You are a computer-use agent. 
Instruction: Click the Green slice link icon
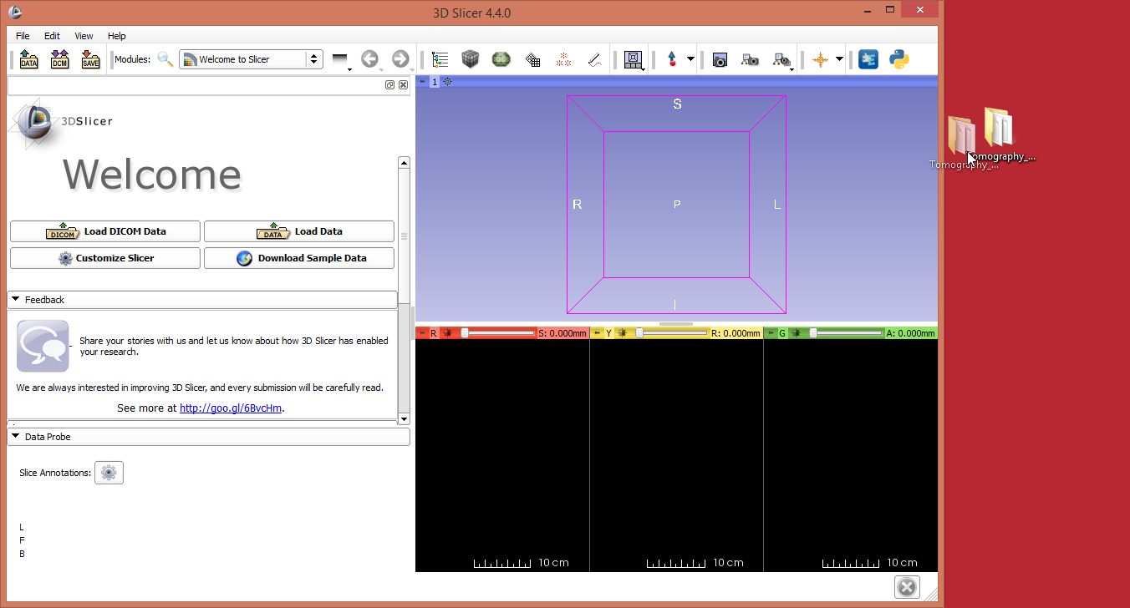click(796, 333)
